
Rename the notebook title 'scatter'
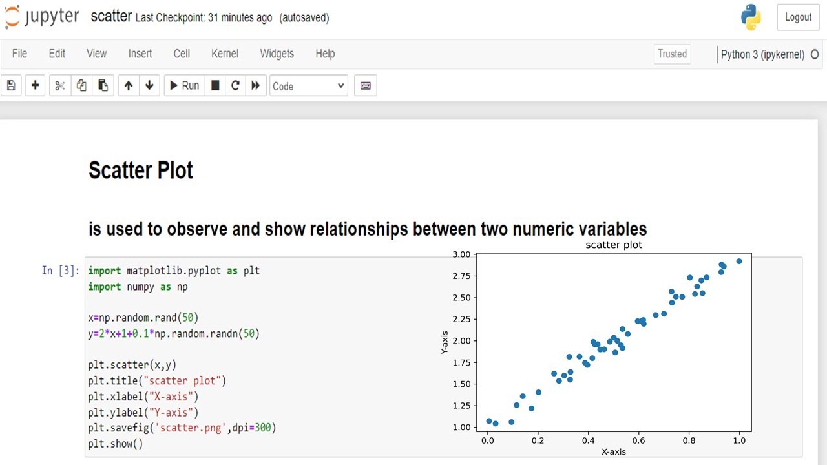[111, 17]
